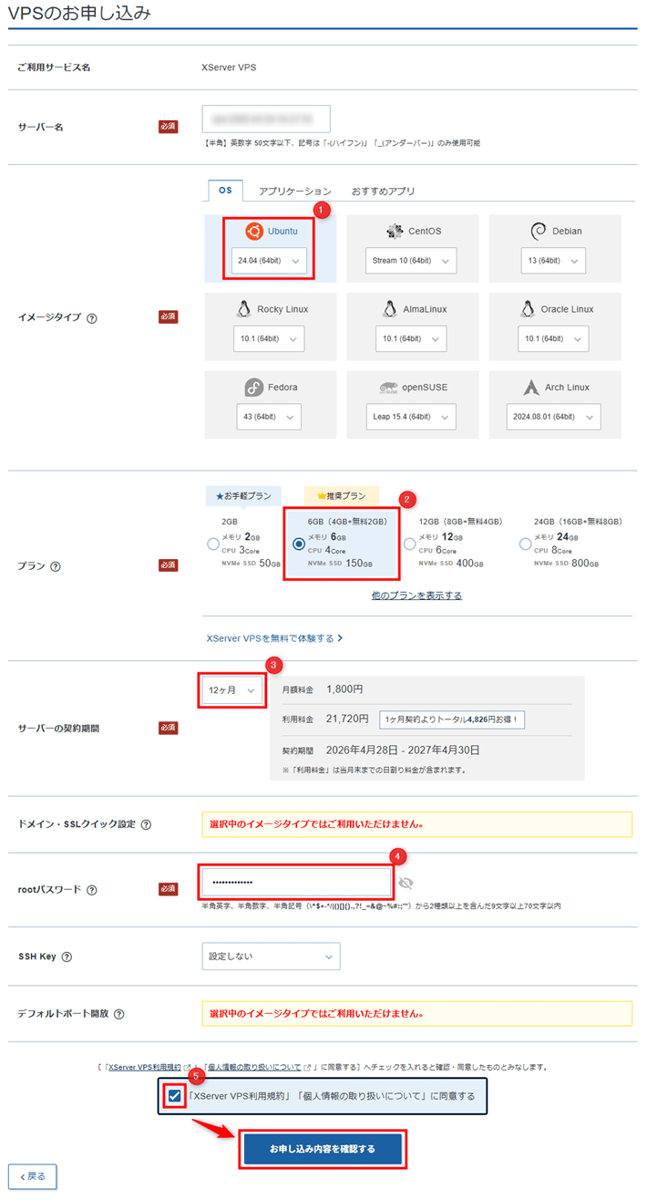Click the AlmaLinux penguin icon
The width and height of the screenshot is (647, 1200).
[389, 309]
